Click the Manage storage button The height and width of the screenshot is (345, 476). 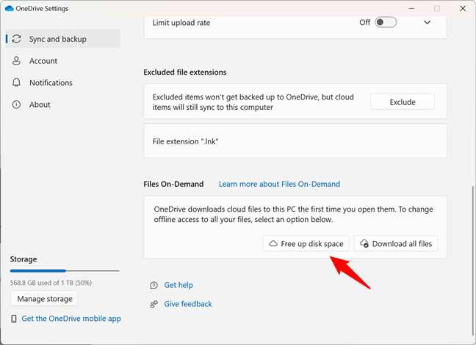coord(44,299)
